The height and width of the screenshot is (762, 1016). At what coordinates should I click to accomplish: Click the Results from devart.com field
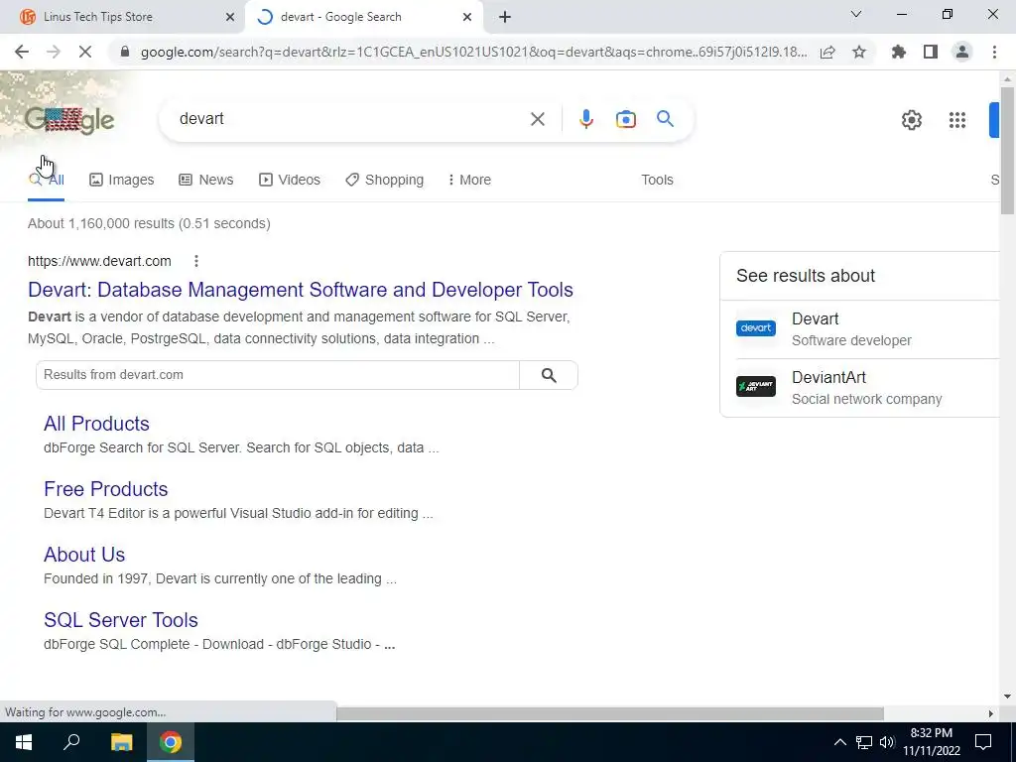pos(278,375)
